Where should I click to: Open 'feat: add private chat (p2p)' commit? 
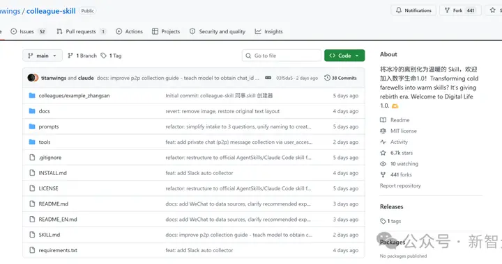(239, 142)
